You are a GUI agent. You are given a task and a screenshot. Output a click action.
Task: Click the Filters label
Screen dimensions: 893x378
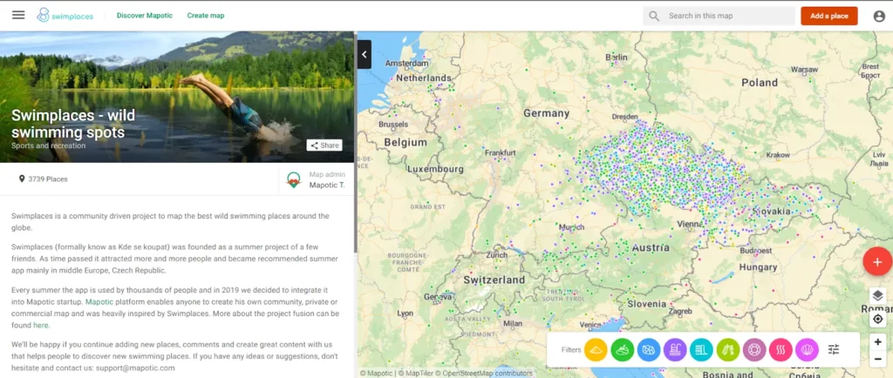570,349
